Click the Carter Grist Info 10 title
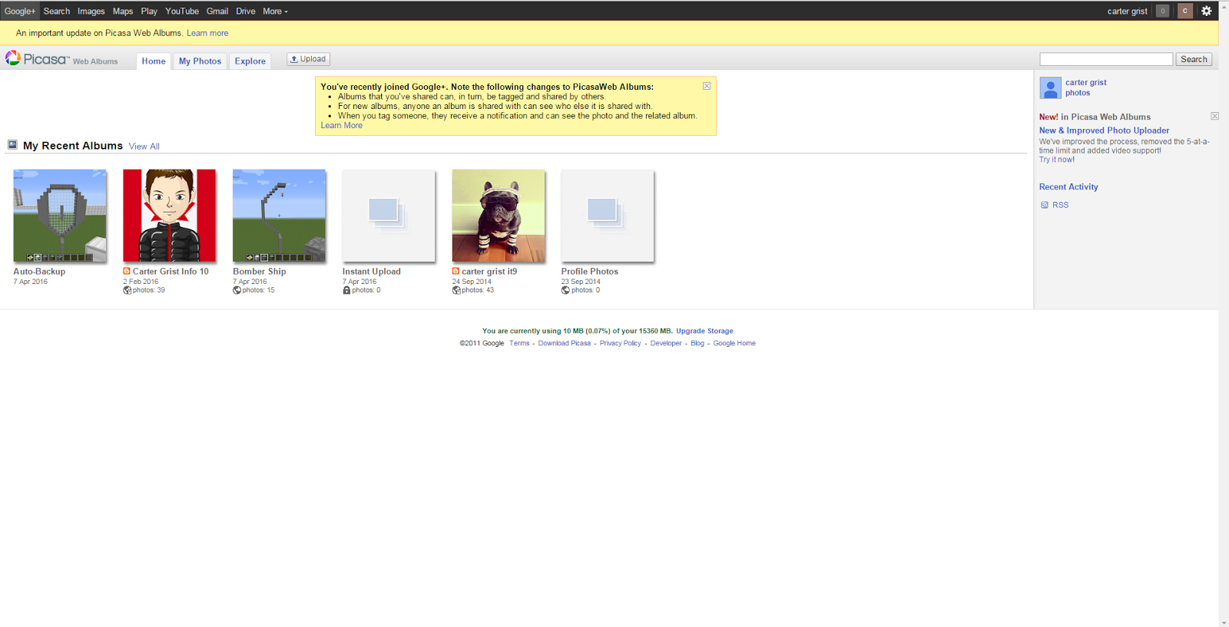 pyautogui.click(x=171, y=272)
